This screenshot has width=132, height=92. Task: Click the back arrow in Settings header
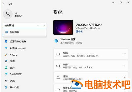(4, 4)
